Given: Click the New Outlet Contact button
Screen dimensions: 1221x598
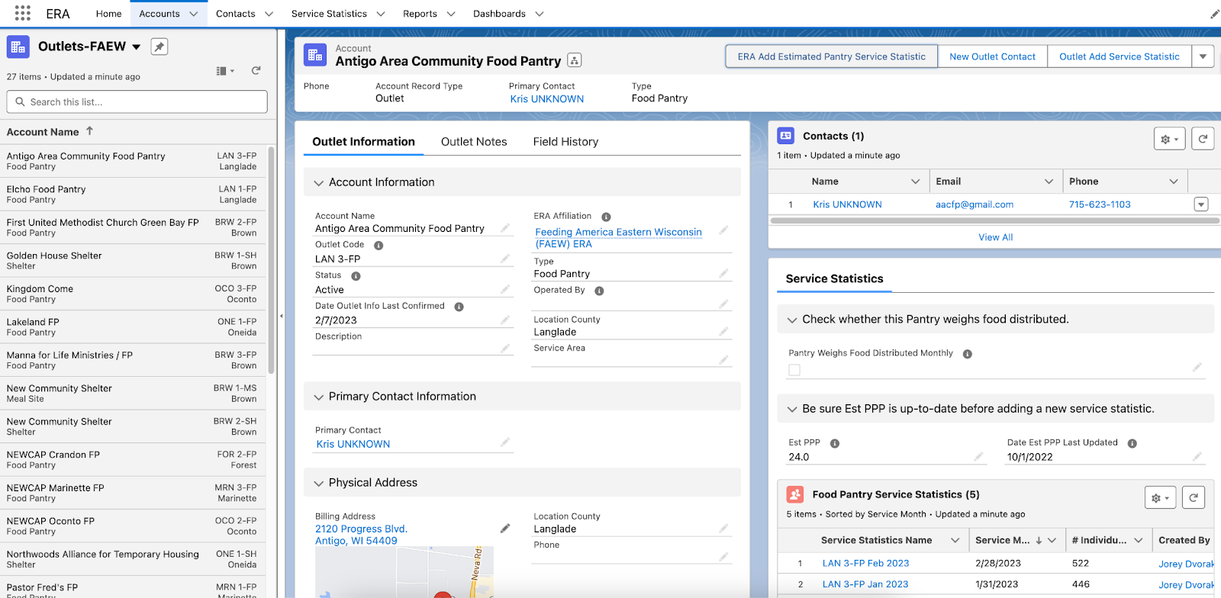Looking at the screenshot, I should pyautogui.click(x=992, y=56).
